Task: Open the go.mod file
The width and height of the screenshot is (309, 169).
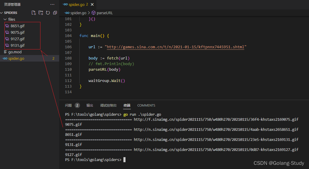Action: coord(15,52)
